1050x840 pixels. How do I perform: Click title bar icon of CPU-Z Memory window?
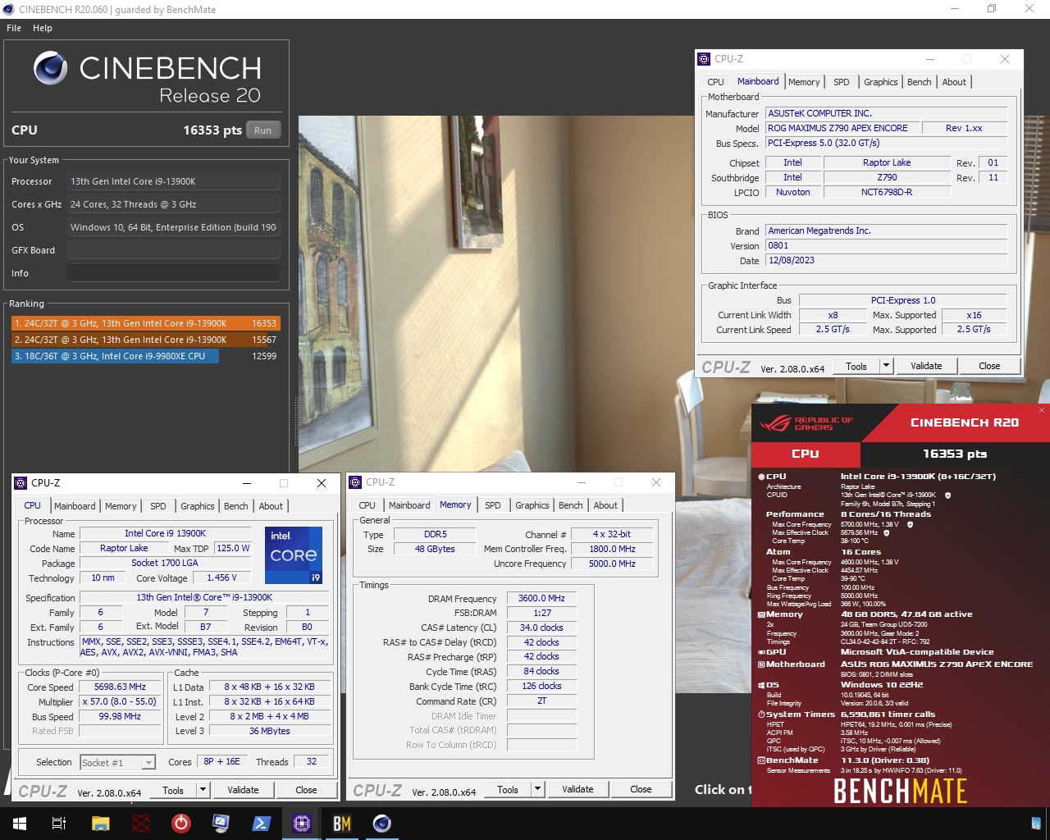356,482
